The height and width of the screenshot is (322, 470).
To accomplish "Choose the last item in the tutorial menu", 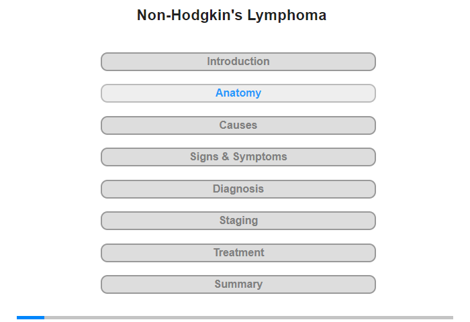I will (x=238, y=284).
